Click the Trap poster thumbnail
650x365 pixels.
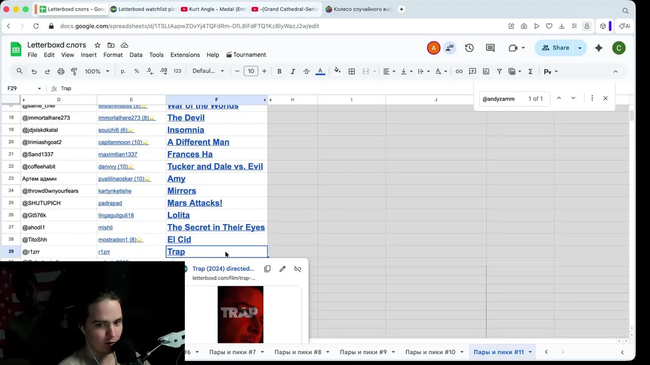(240, 314)
